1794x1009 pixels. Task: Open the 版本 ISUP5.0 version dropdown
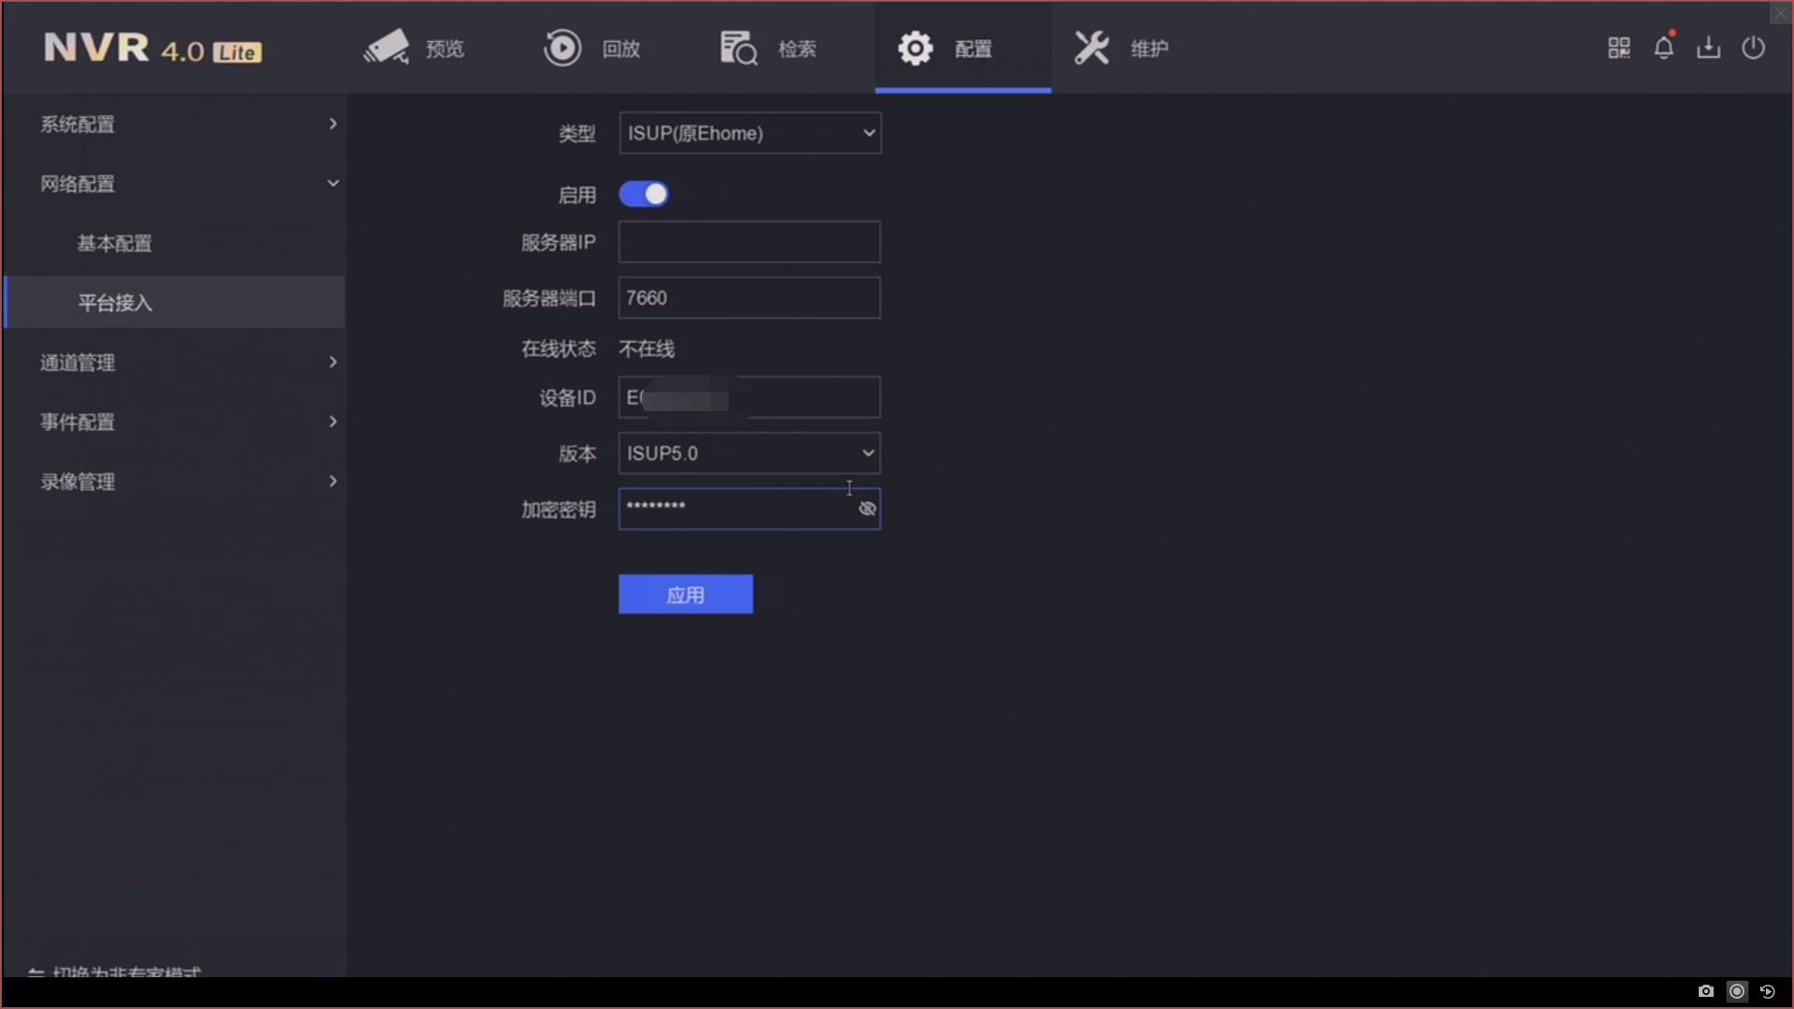[x=748, y=453]
